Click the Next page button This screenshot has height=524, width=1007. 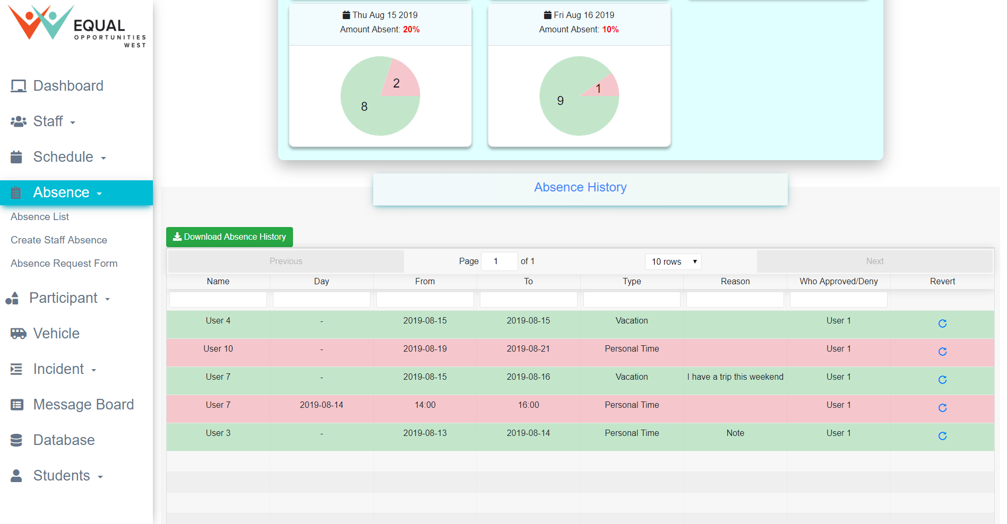(x=874, y=261)
